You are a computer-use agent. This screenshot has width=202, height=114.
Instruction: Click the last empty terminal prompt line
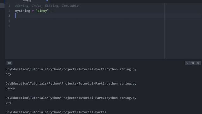pos(56,112)
